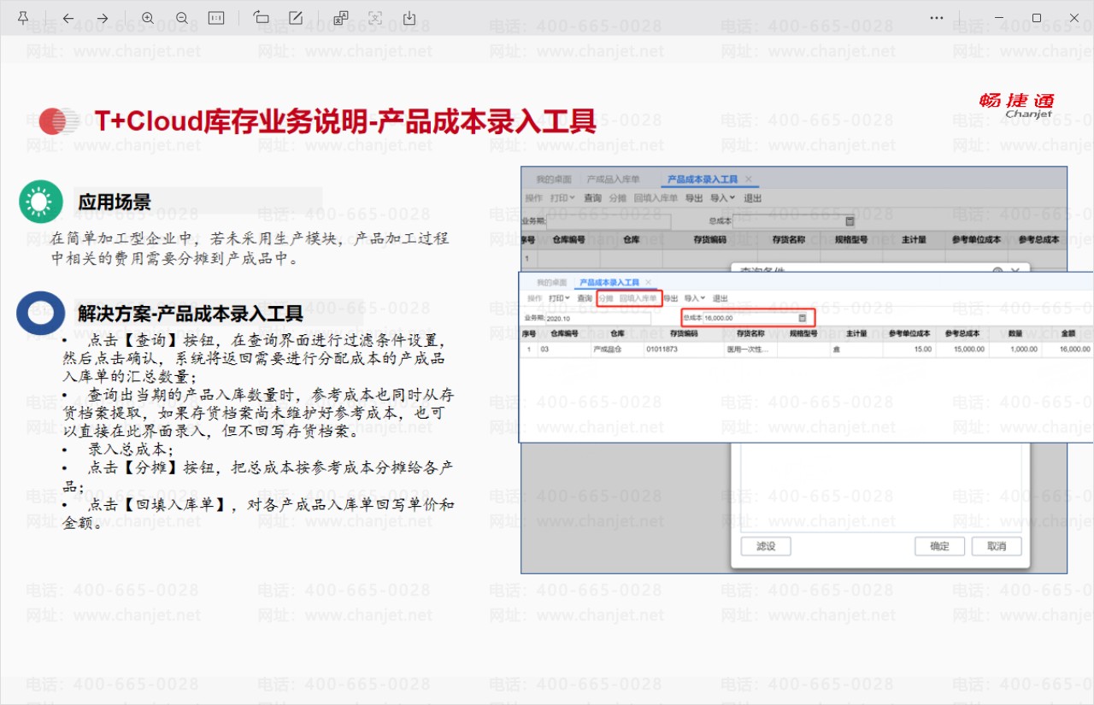The image size is (1094, 705).
Task: Click 操作 in the foreground screenshot toolbar
Action: (x=535, y=298)
